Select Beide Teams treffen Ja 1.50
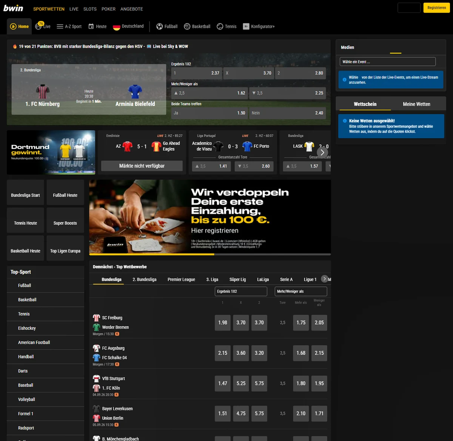453x441 pixels. 210,113
